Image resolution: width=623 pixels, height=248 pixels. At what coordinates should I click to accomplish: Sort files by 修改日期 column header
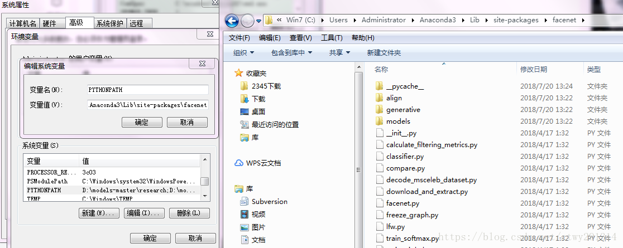click(x=534, y=70)
